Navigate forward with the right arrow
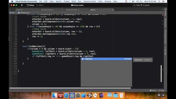176x99 pixels. [13, 10]
